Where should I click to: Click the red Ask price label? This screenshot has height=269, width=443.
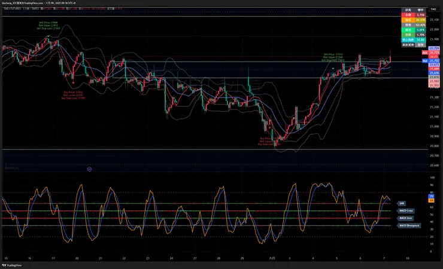coord(424,53)
